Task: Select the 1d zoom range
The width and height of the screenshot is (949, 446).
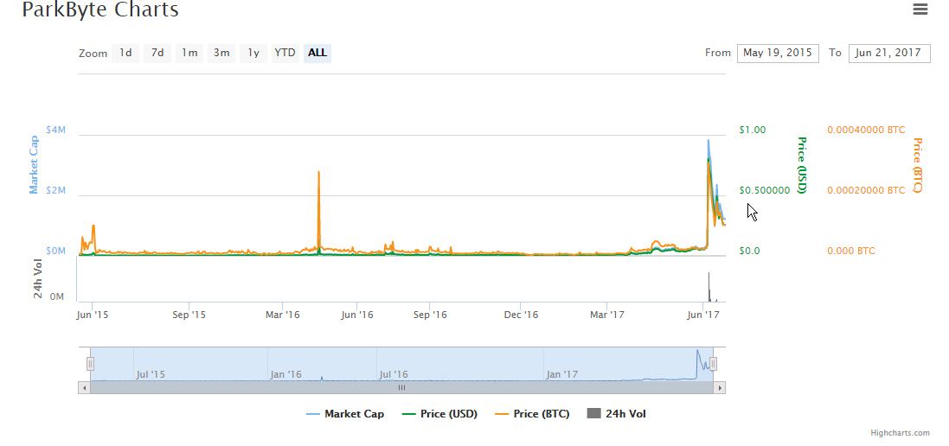Action: tap(125, 54)
